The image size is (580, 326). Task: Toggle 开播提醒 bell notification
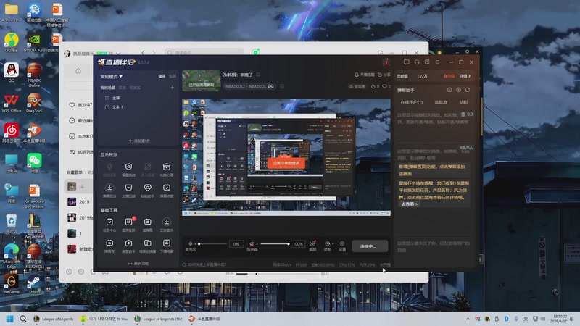(x=364, y=75)
